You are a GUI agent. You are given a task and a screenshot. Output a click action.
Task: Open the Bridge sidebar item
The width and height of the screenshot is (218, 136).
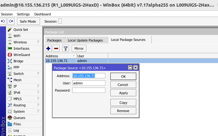click(x=18, y=61)
